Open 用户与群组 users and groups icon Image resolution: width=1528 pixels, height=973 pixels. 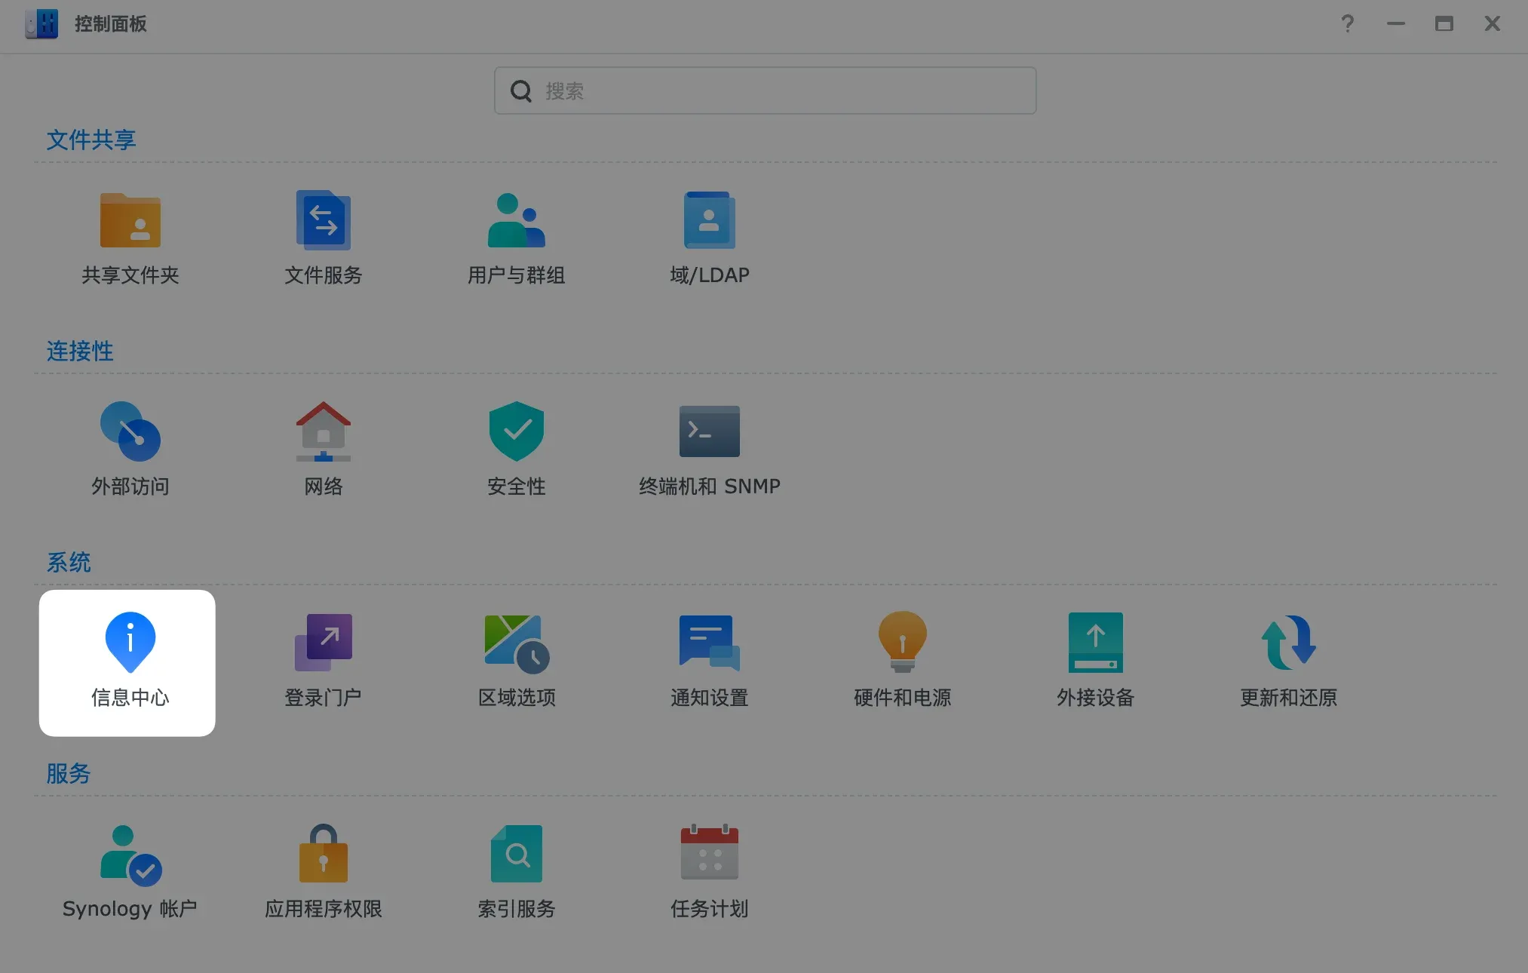click(516, 220)
